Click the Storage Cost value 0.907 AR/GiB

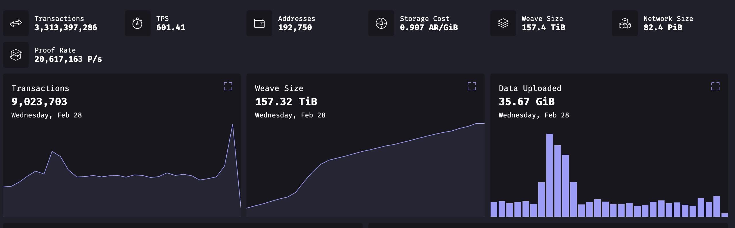pyautogui.click(x=429, y=28)
